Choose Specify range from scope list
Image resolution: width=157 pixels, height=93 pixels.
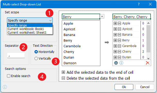tap(30, 25)
